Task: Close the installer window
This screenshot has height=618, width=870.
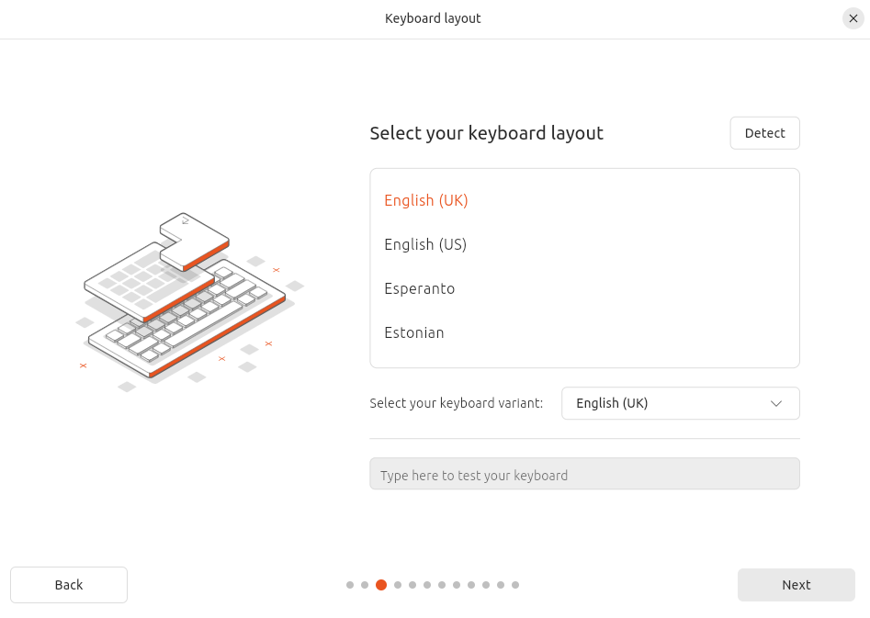Action: click(853, 17)
